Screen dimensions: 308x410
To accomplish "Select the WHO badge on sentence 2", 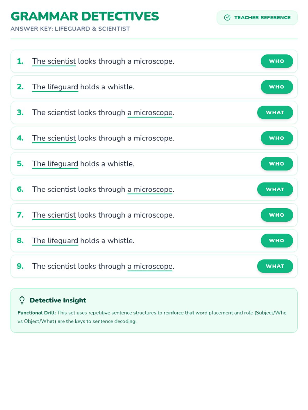I will tap(277, 87).
